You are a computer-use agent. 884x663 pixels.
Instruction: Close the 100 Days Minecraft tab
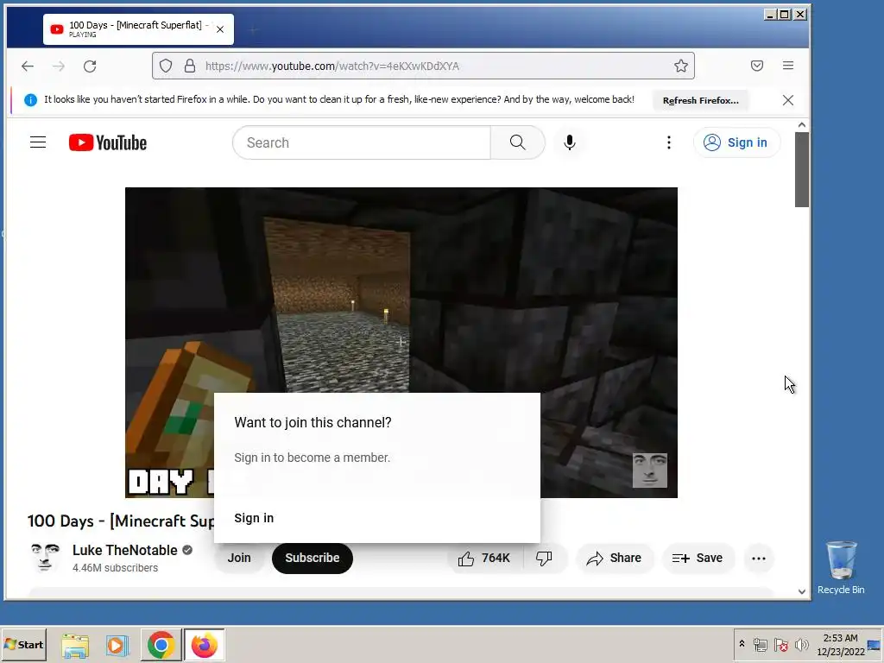pos(220,29)
